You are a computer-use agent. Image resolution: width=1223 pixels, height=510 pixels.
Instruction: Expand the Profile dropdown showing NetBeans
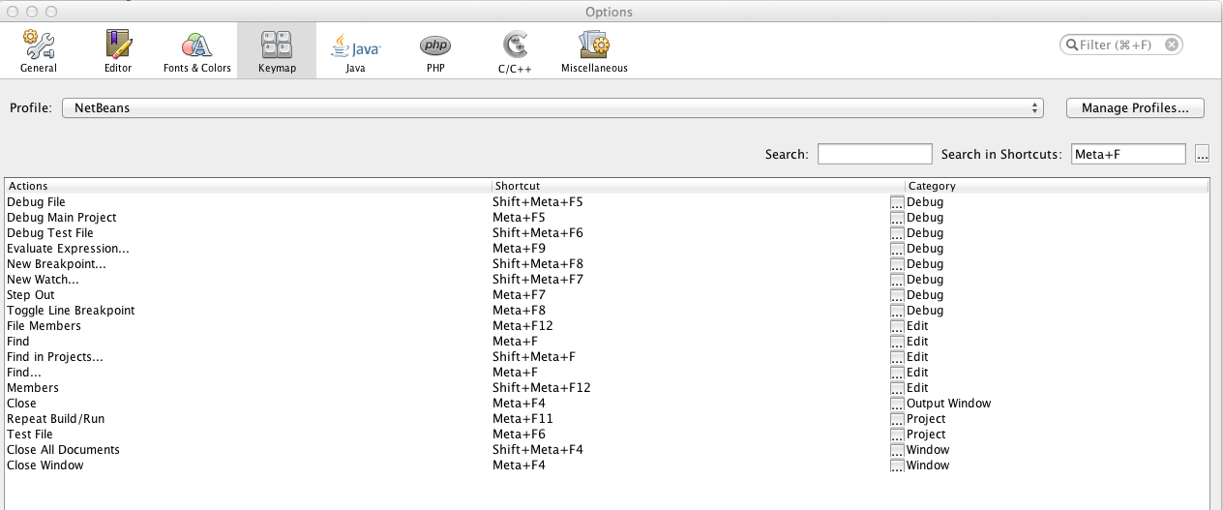pyautogui.click(x=552, y=108)
